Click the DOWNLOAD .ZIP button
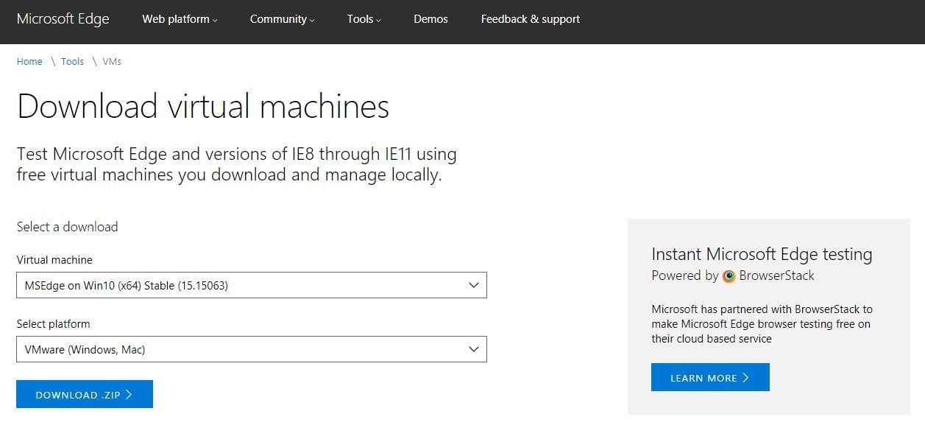Viewport: 925px width, 439px height. point(84,393)
